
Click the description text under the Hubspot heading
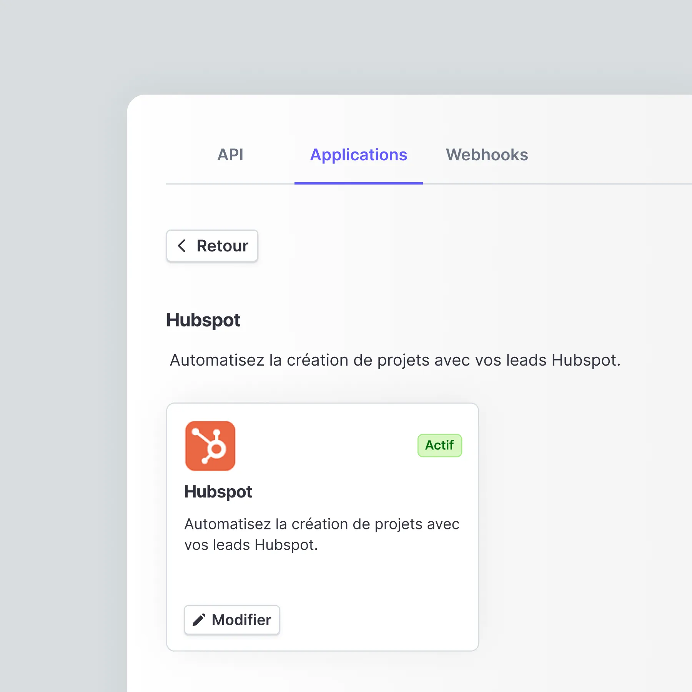(x=395, y=360)
